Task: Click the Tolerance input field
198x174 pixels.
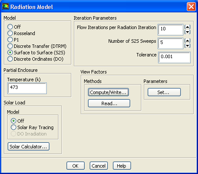Action: [x=174, y=57]
